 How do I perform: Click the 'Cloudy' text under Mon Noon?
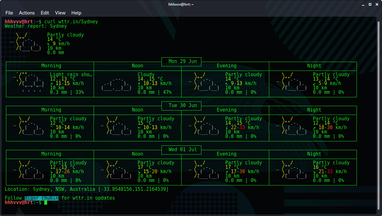click(146, 75)
